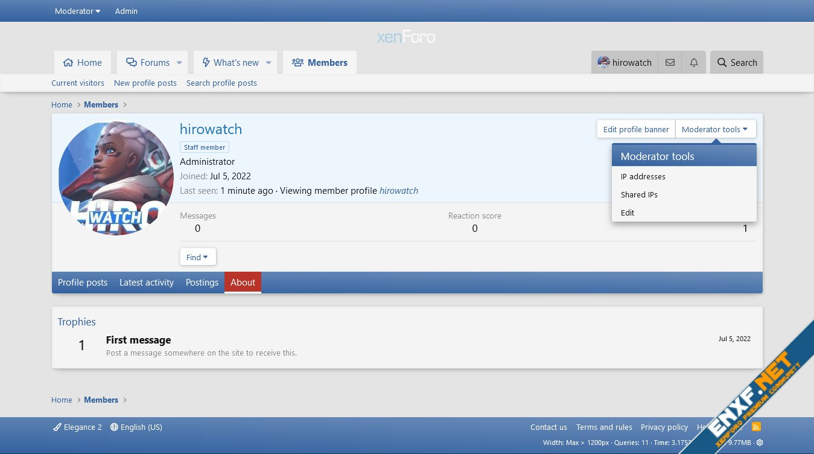Open the inbox envelope icon

[x=670, y=63]
